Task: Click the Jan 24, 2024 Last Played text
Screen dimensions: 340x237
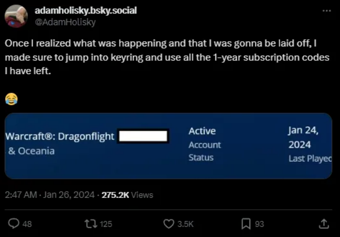Action: pyautogui.click(x=308, y=144)
